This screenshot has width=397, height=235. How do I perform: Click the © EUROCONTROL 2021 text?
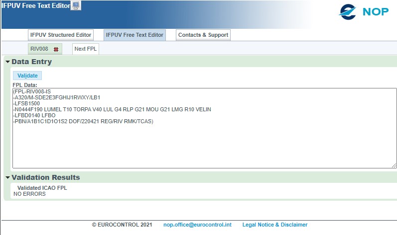point(122,225)
